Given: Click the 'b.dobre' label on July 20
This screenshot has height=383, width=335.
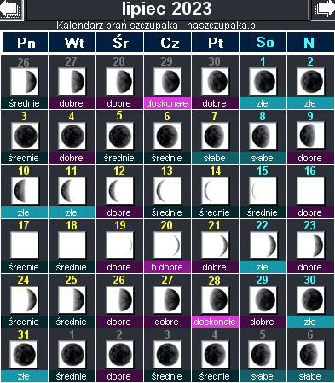Looking at the screenshot, I should (167, 267).
